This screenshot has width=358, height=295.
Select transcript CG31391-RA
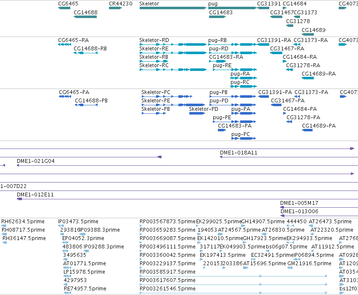(263, 44)
